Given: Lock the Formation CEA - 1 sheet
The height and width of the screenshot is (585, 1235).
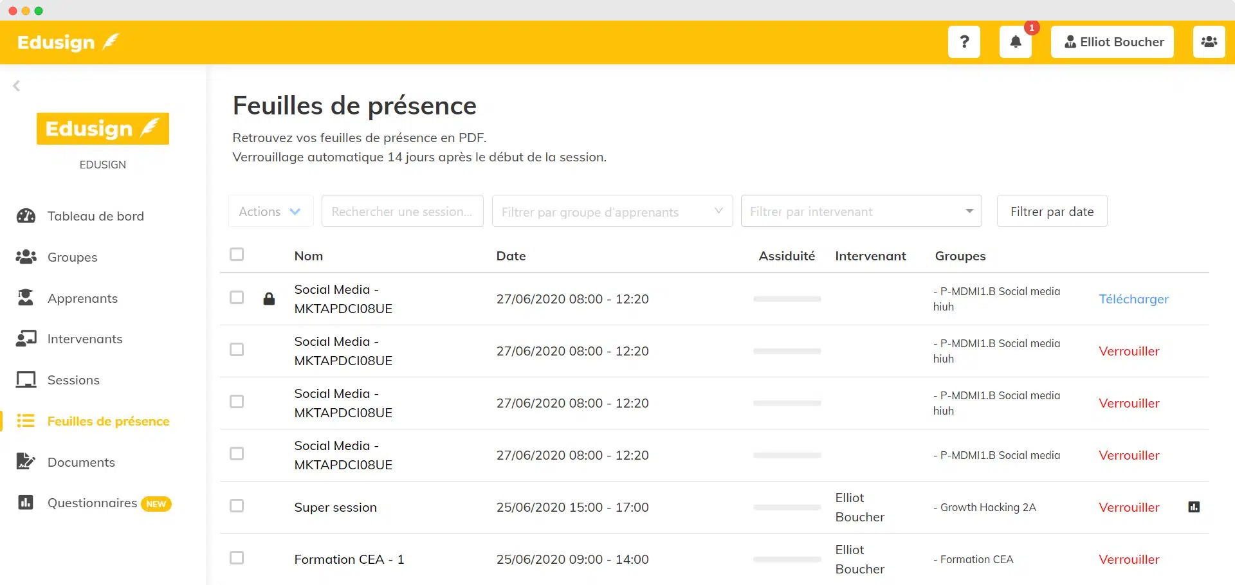Looking at the screenshot, I should click(1129, 559).
